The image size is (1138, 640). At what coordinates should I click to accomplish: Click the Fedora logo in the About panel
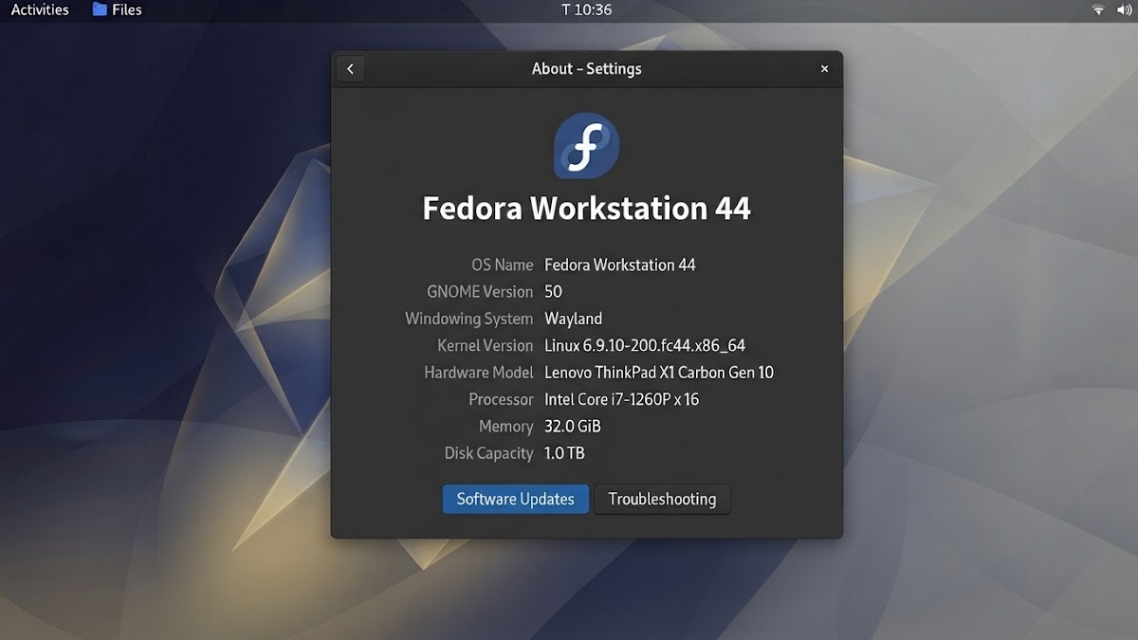point(586,145)
